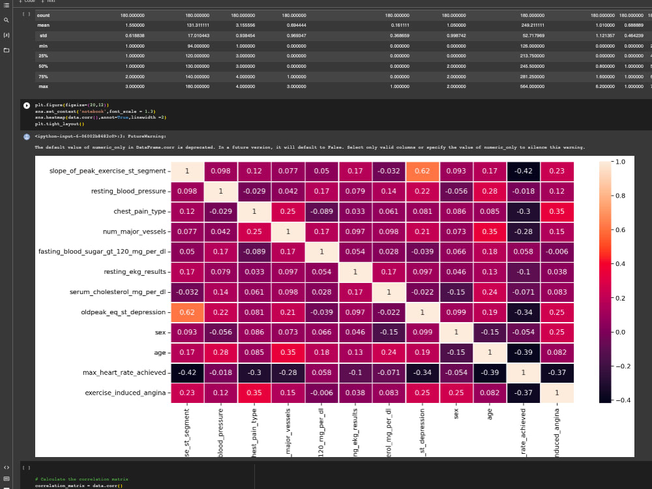Click the '25%' row label in the table
Viewport: 652px width, 489px height.
tap(43, 55)
